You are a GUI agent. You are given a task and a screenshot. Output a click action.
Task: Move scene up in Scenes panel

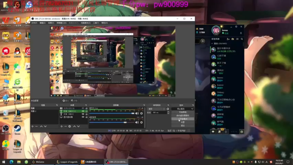click(x=41, y=126)
